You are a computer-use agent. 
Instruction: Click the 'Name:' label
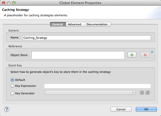(15, 37)
